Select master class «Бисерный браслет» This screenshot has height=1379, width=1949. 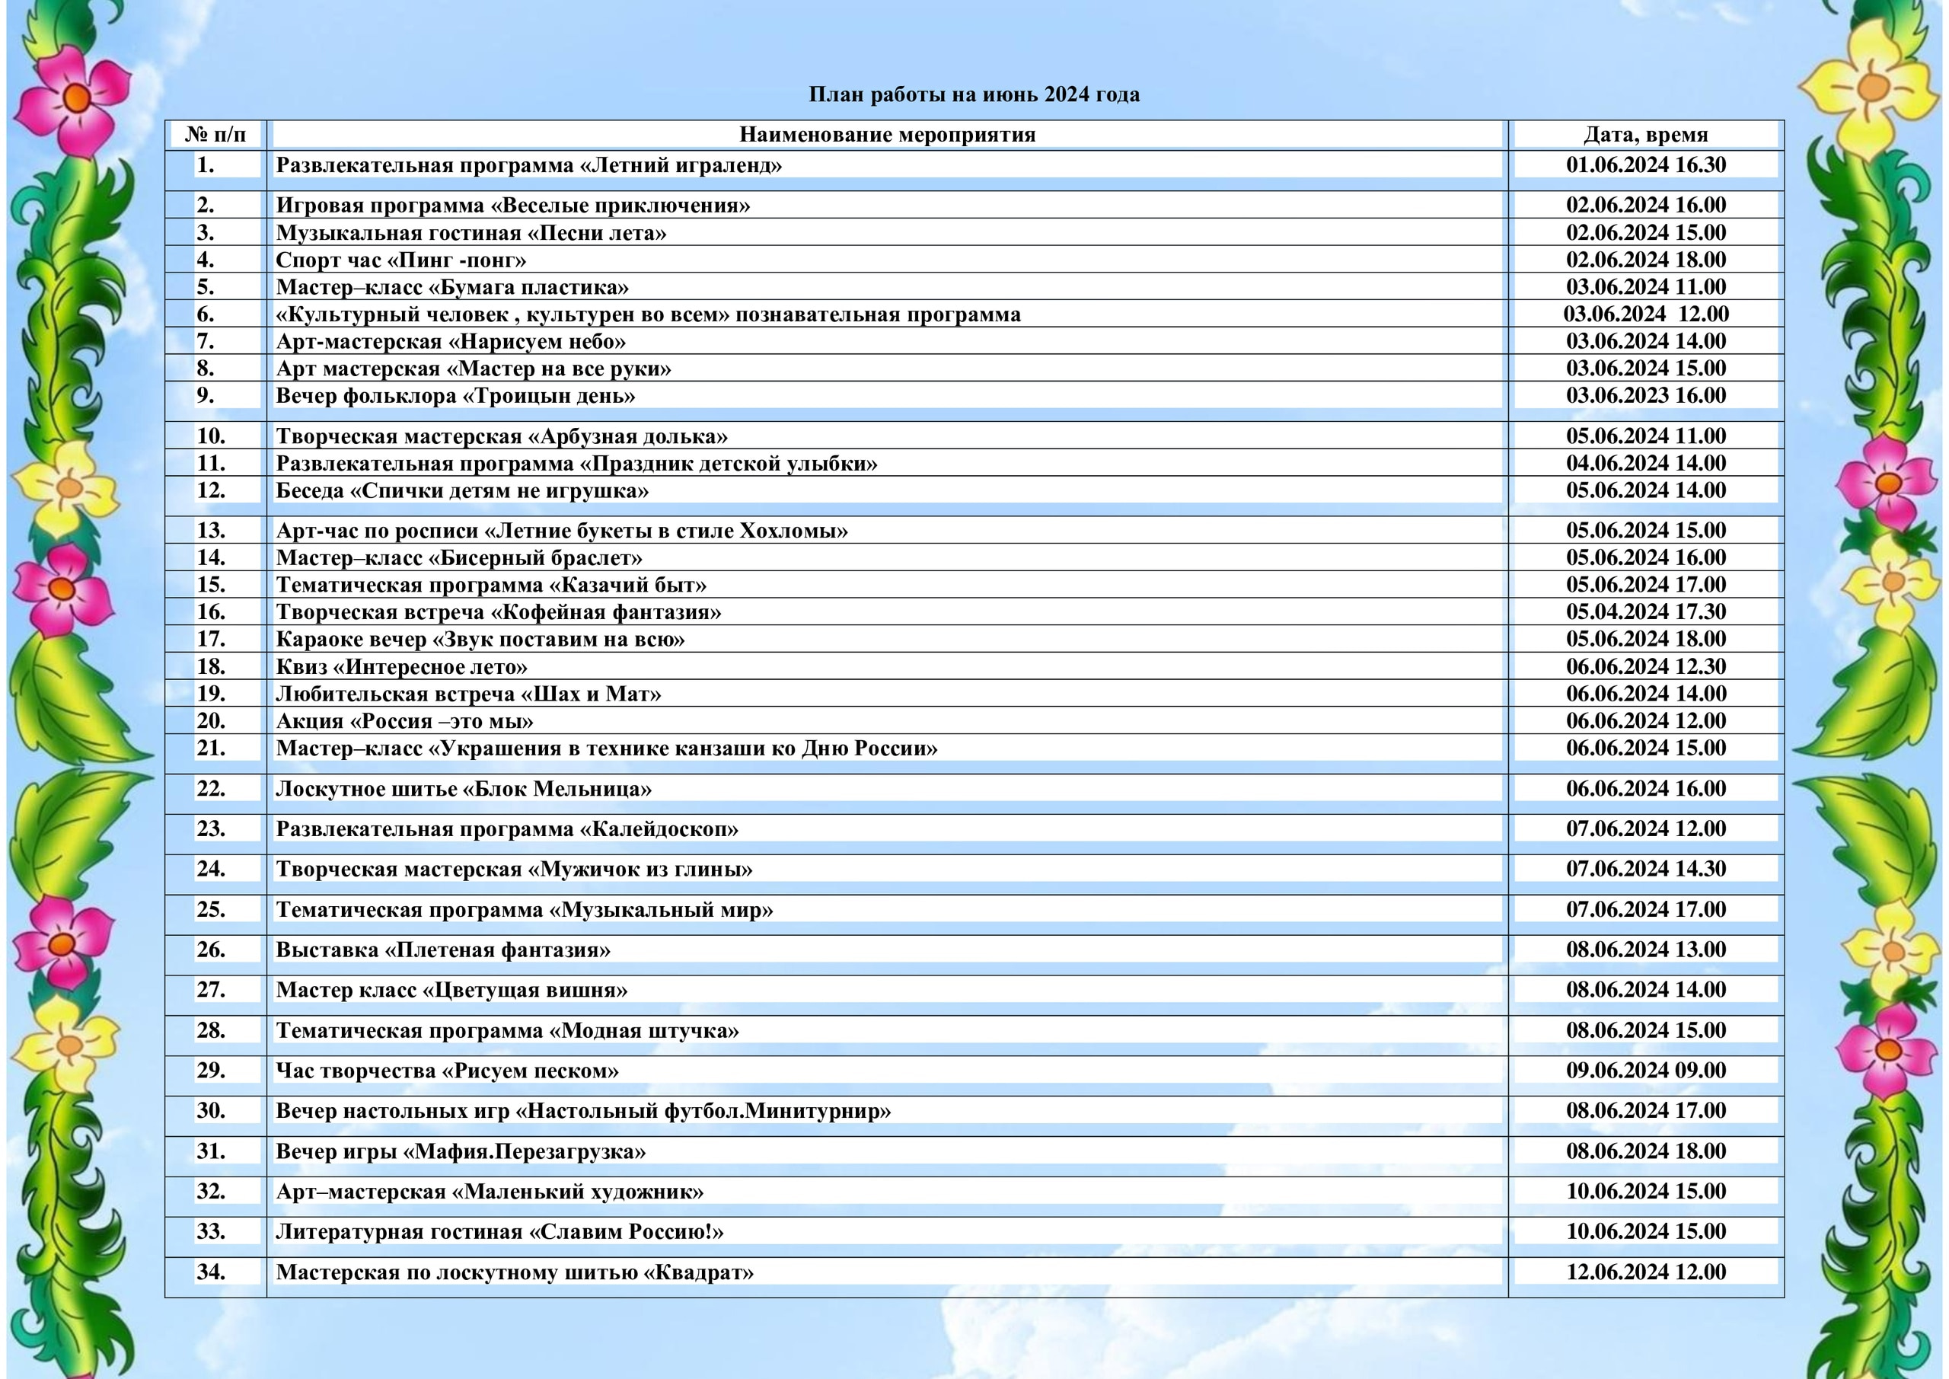(459, 558)
